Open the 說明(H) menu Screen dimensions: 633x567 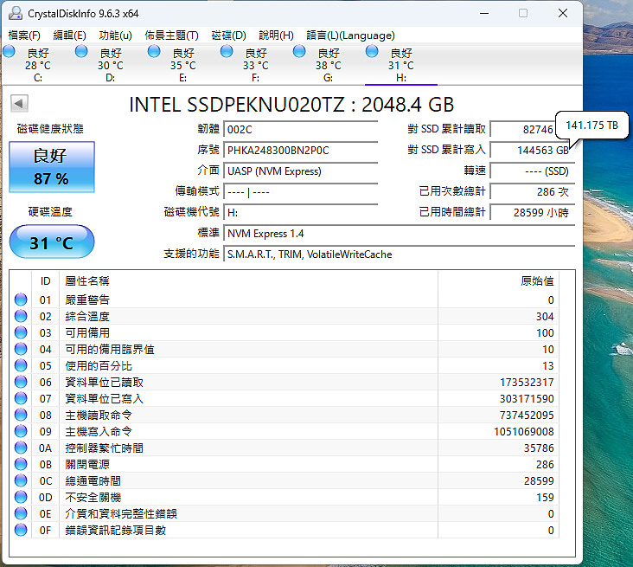[276, 35]
